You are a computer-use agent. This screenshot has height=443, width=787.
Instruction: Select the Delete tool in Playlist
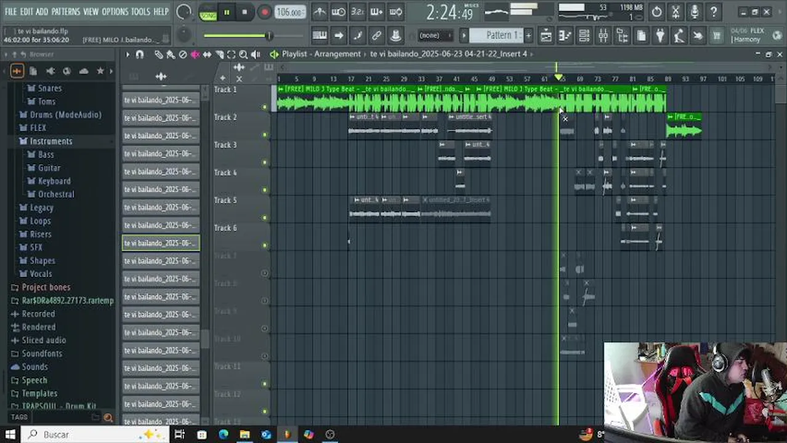(183, 54)
